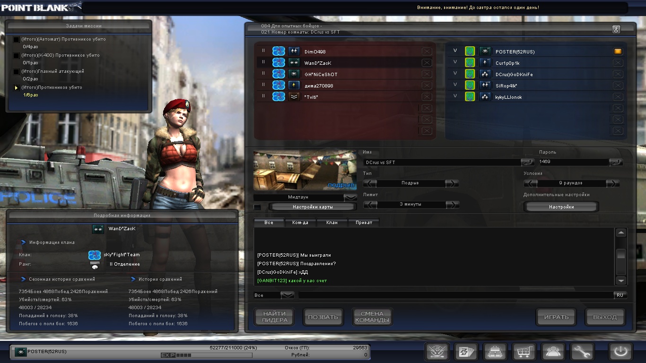Expand Сезонная история сражений section
Image resolution: width=646 pixels, height=363 pixels.
coord(23,279)
